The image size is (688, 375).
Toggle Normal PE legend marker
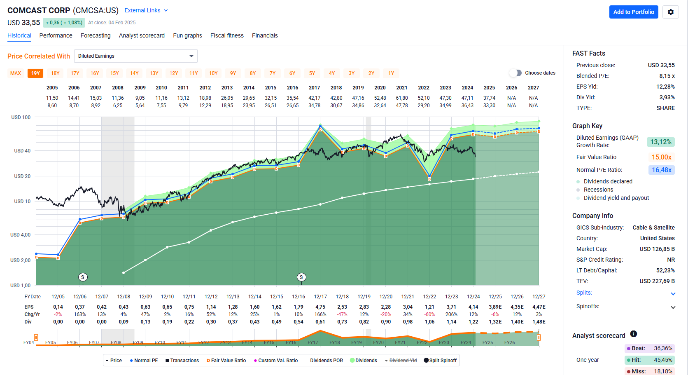(x=131, y=361)
